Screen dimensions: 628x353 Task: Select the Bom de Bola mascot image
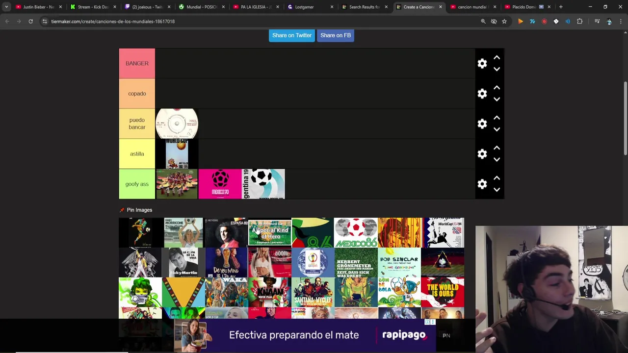(399, 292)
